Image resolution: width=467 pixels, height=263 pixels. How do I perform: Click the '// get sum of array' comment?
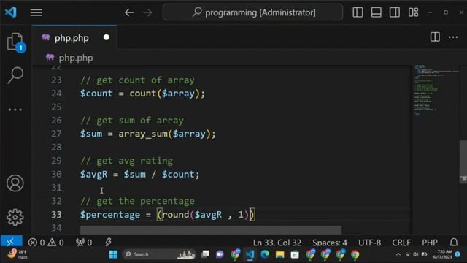click(x=132, y=121)
